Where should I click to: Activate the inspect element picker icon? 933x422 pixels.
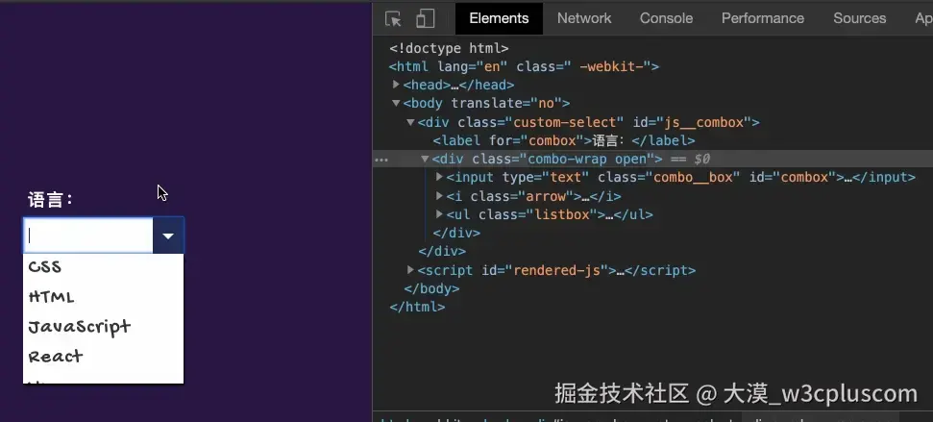click(x=393, y=18)
